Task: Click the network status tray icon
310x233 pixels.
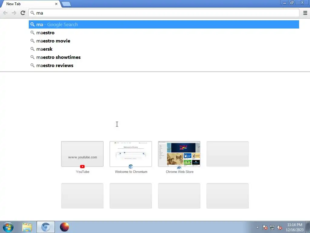Action: click(x=272, y=227)
